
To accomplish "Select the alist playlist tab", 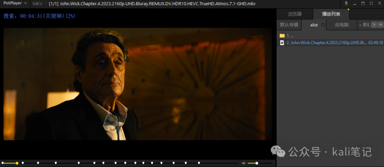I will (x=314, y=25).
